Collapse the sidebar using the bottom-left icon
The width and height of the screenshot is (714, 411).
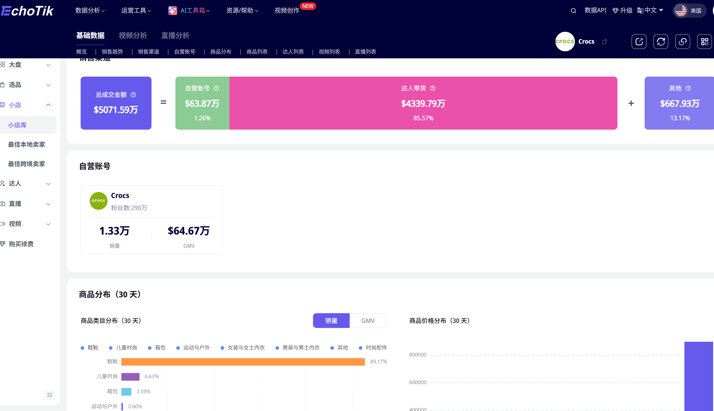(50, 395)
